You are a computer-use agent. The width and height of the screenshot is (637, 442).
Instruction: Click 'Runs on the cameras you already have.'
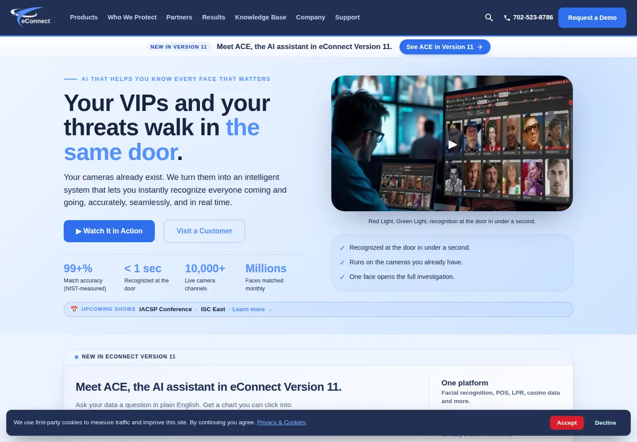pos(406,262)
